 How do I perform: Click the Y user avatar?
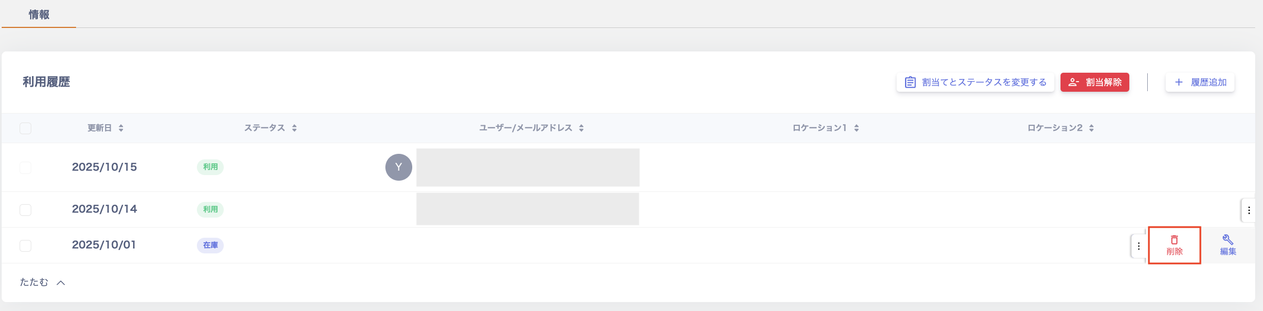398,167
